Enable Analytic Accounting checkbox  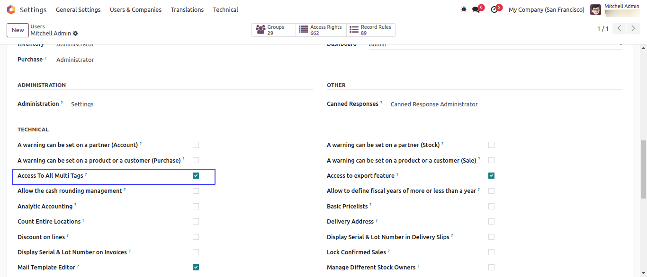196,207
